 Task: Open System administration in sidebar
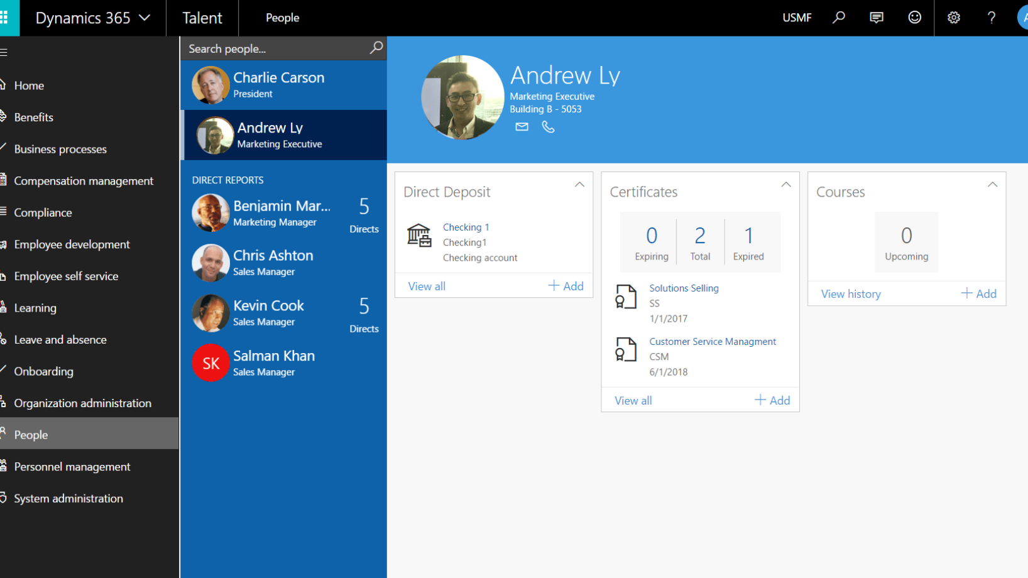89,498
